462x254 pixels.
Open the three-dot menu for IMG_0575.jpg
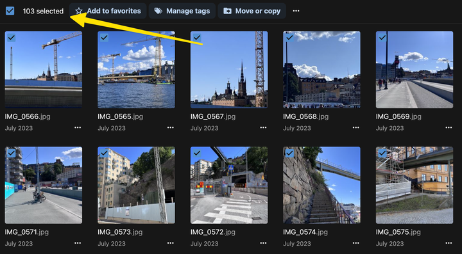pyautogui.click(x=449, y=243)
